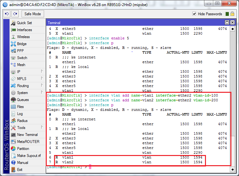This screenshot has width=239, height=176.
Task: Click vlan1 name in last listing
Action: 68,157
